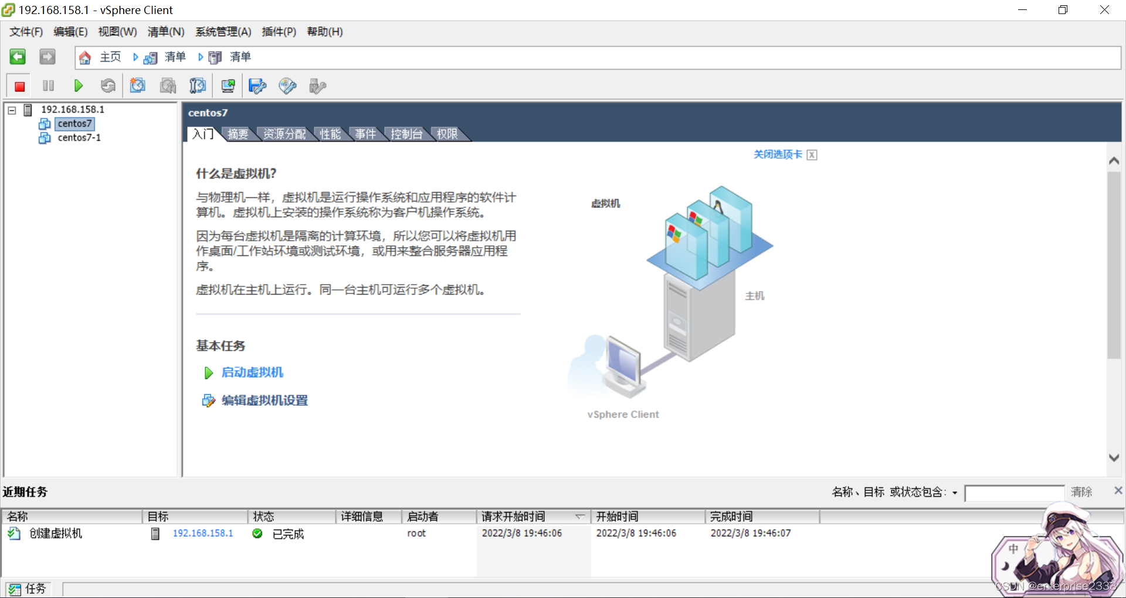1126x598 pixels.
Task: Power off the virtual machine
Action: pos(19,86)
